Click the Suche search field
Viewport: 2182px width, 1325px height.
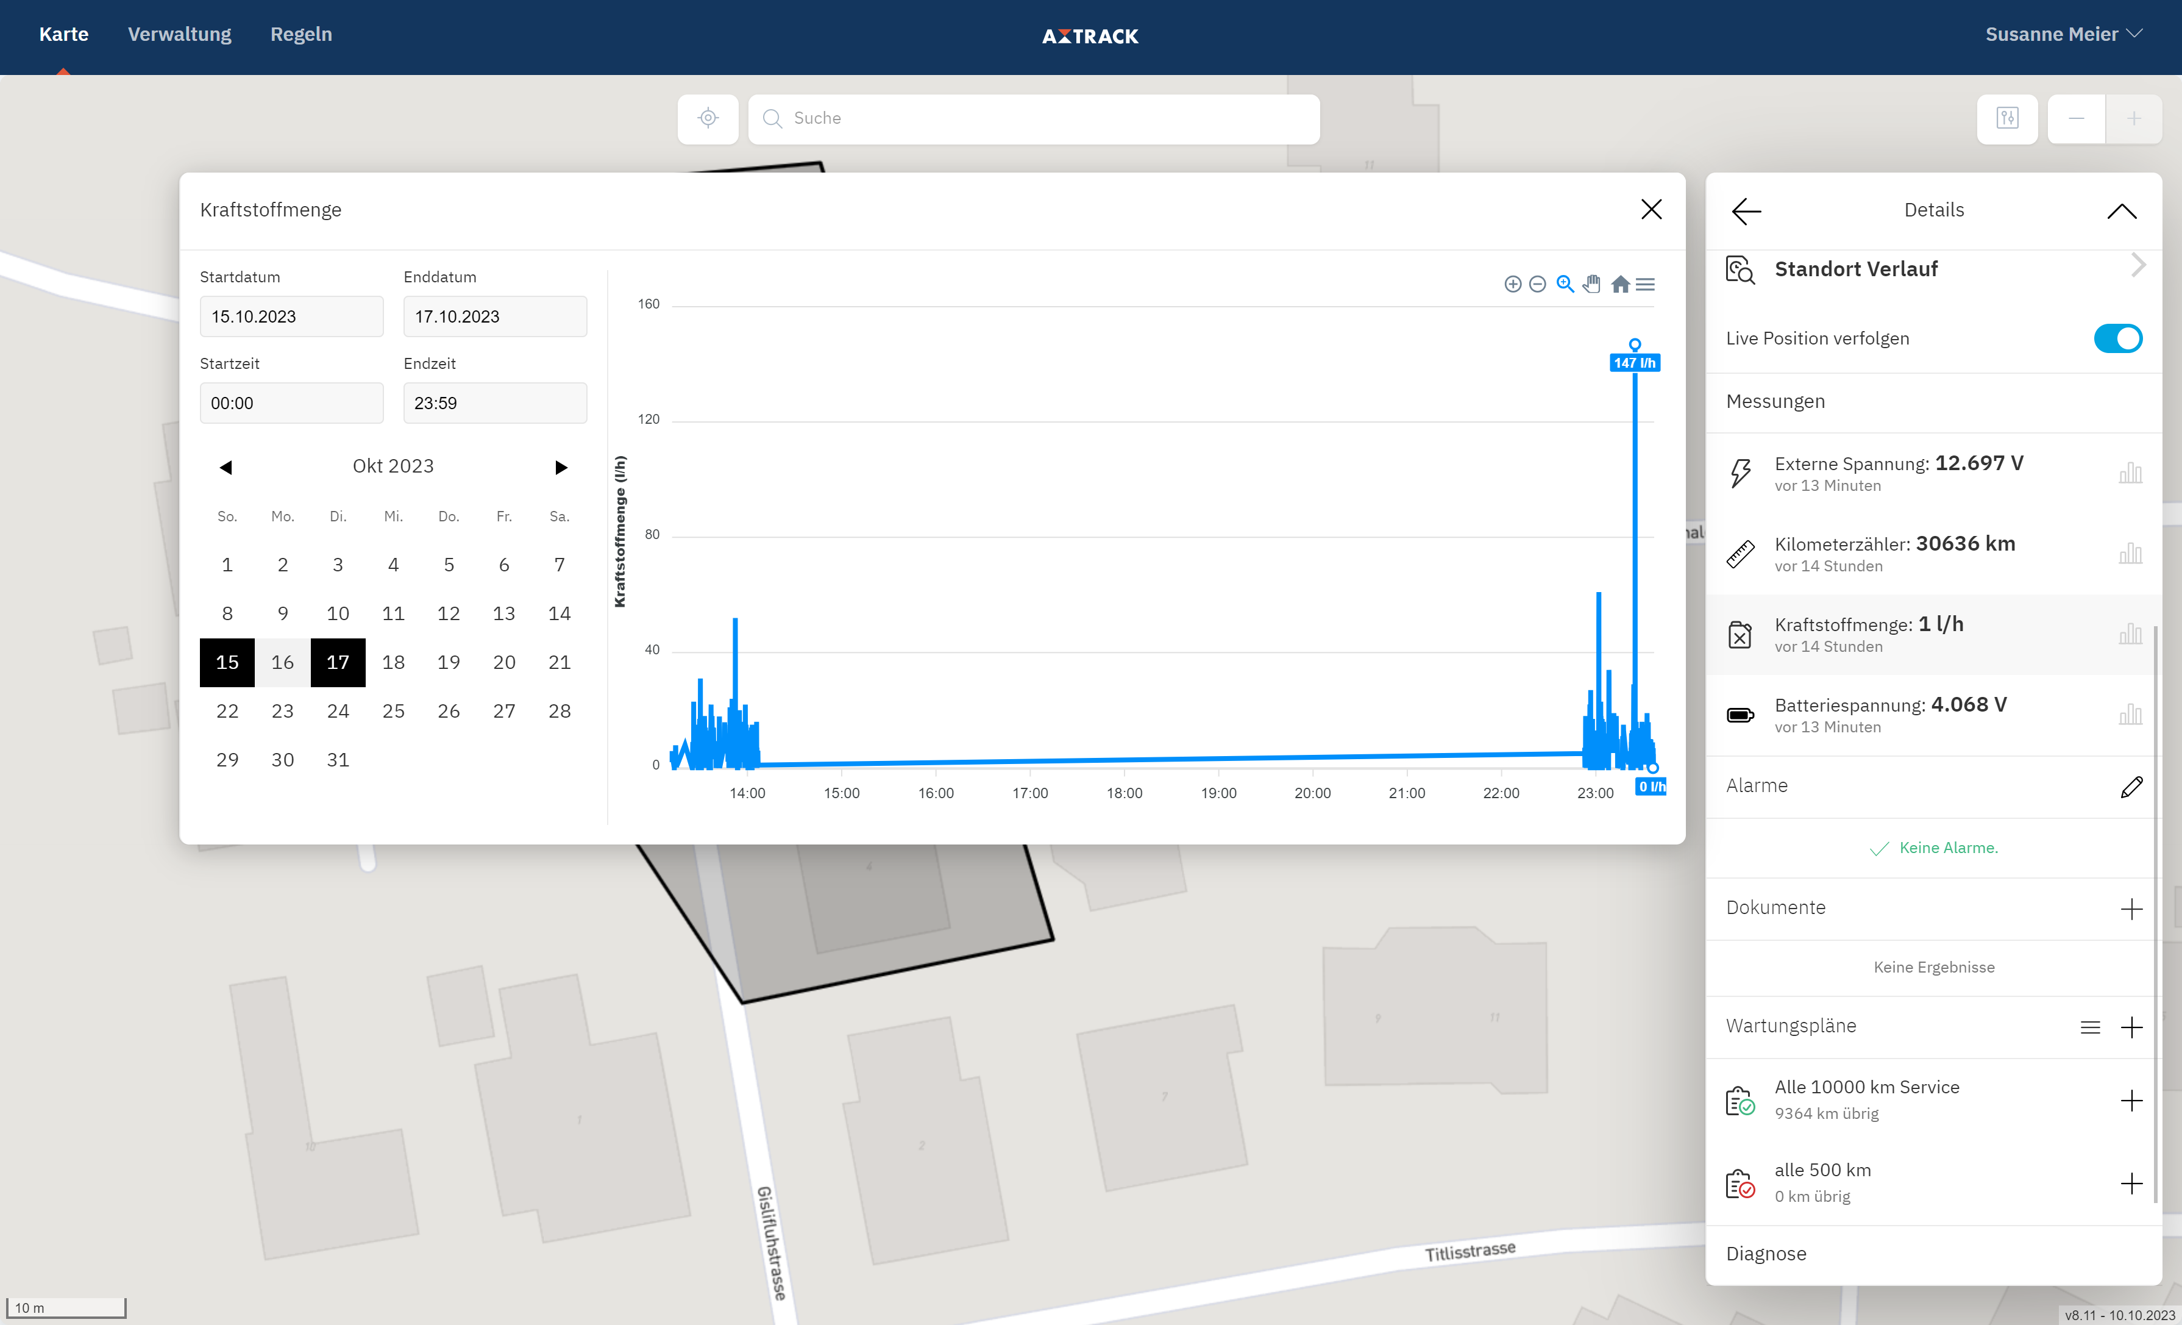coord(1034,119)
